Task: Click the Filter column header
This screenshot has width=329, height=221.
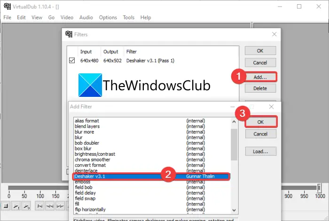Action: [x=131, y=52]
